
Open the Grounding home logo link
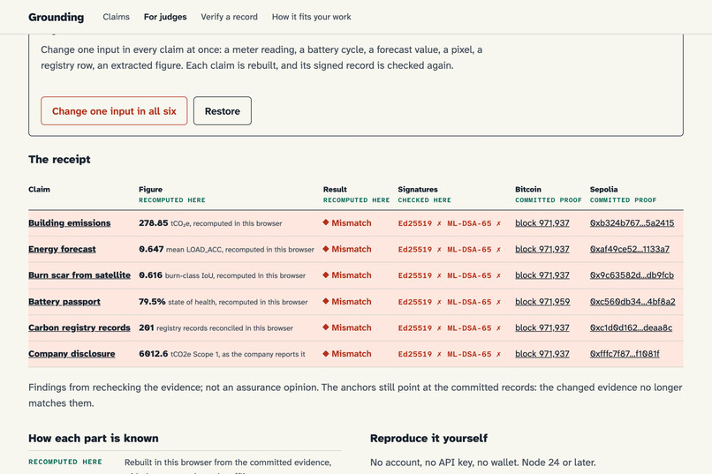click(x=56, y=17)
